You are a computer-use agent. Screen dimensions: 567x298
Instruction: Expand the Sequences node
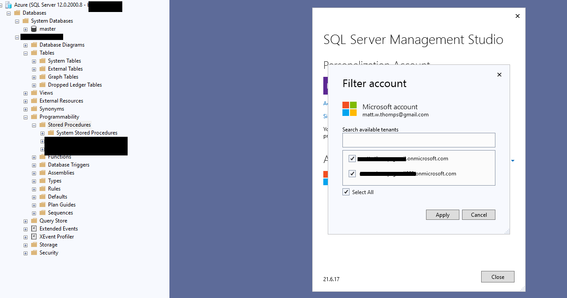pyautogui.click(x=34, y=213)
